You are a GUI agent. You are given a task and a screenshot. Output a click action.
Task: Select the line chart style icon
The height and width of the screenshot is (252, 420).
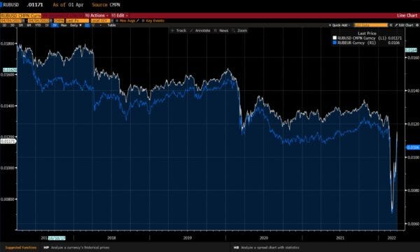point(87,25)
